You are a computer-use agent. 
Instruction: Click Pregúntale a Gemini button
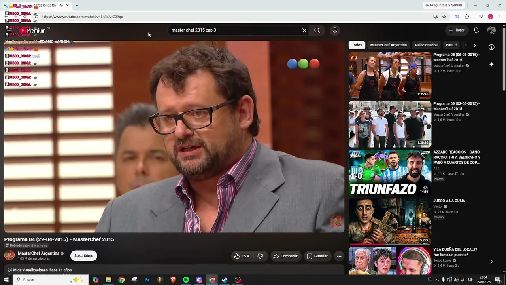[443, 5]
